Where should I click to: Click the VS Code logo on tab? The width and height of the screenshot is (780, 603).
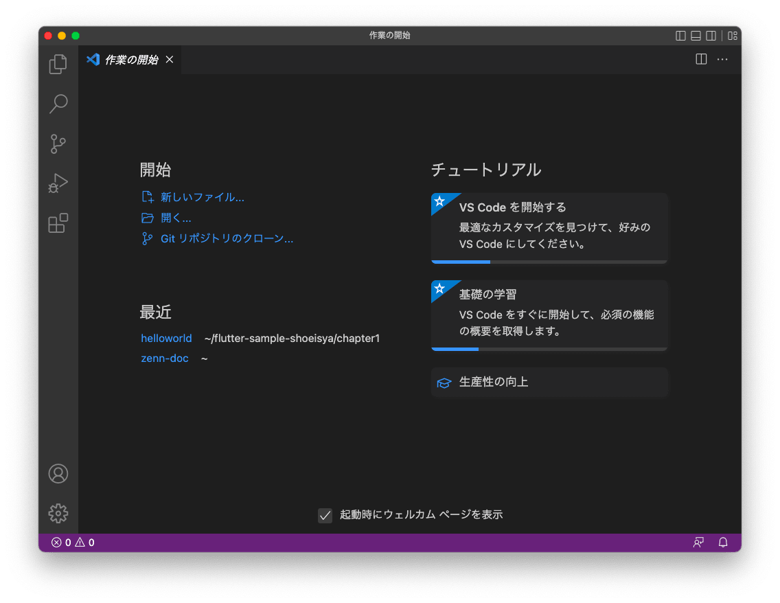click(93, 60)
